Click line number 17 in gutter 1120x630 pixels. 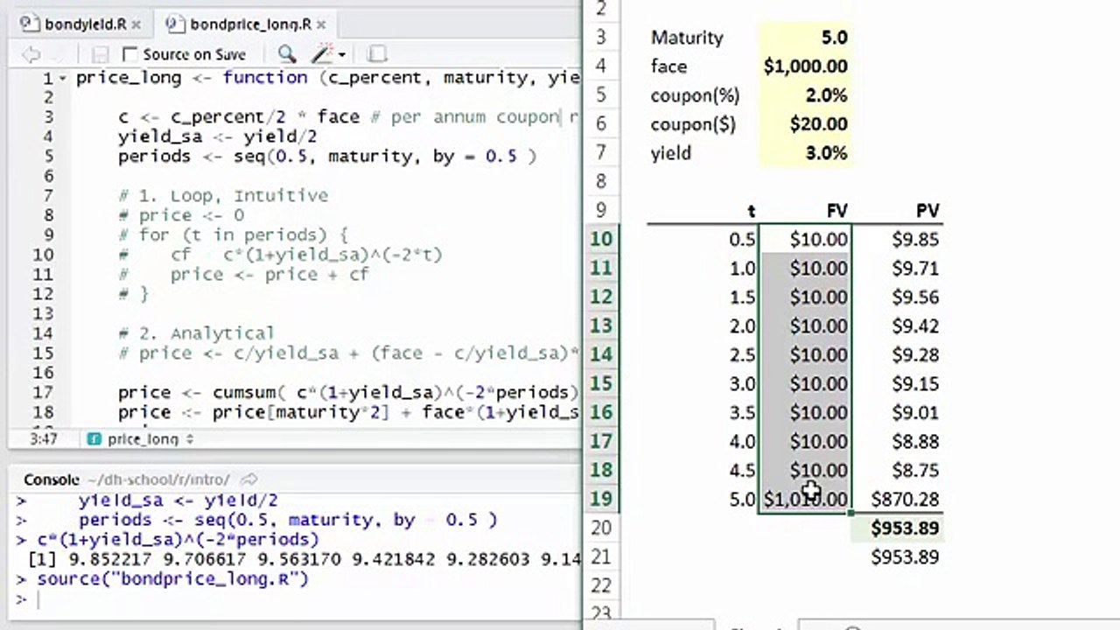(44, 392)
